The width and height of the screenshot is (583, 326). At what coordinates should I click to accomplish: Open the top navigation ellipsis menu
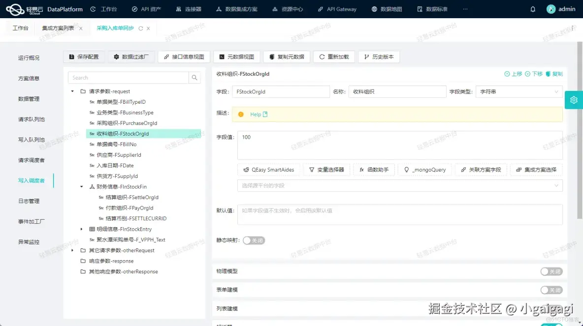(465, 9)
